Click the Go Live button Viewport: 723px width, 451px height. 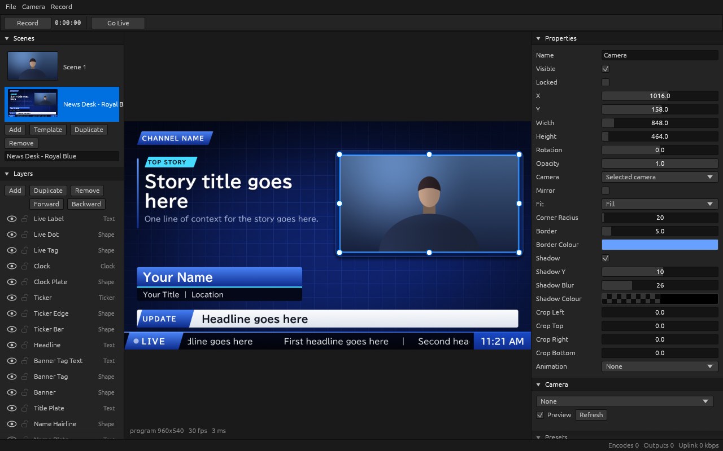click(118, 23)
